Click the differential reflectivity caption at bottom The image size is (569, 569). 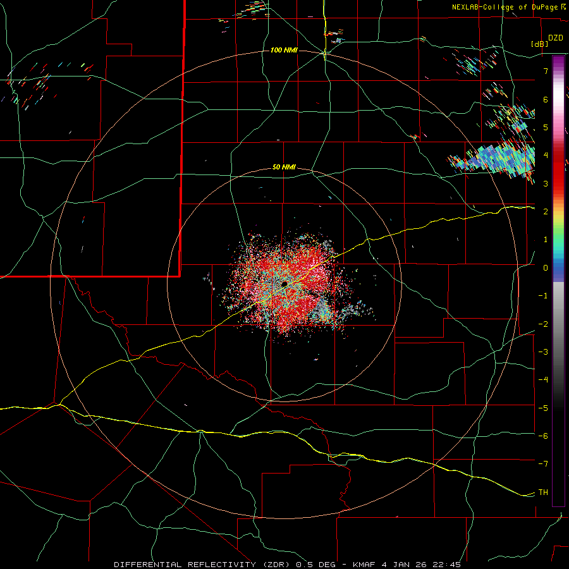click(x=287, y=565)
